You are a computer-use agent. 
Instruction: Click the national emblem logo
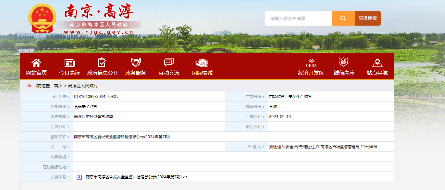(42, 18)
